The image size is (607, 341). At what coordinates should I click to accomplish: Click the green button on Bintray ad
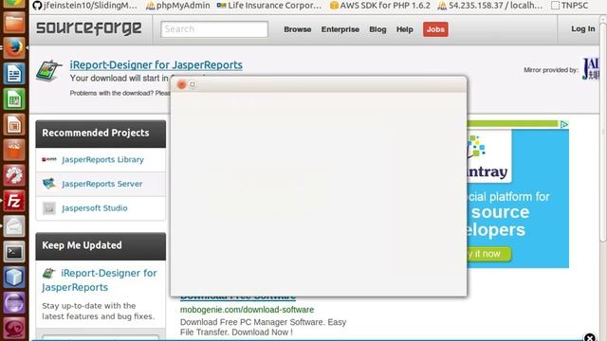click(489, 254)
